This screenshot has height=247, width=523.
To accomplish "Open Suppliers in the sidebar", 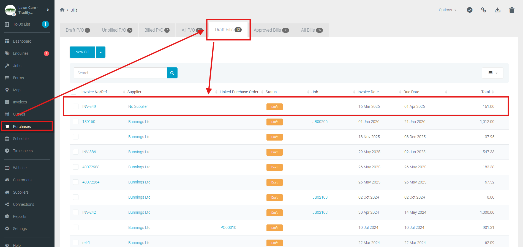I will click(x=21, y=192).
